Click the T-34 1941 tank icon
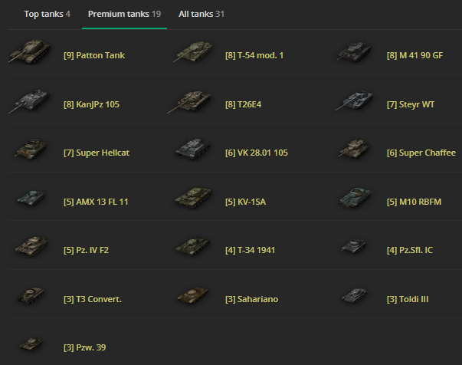 click(193, 246)
